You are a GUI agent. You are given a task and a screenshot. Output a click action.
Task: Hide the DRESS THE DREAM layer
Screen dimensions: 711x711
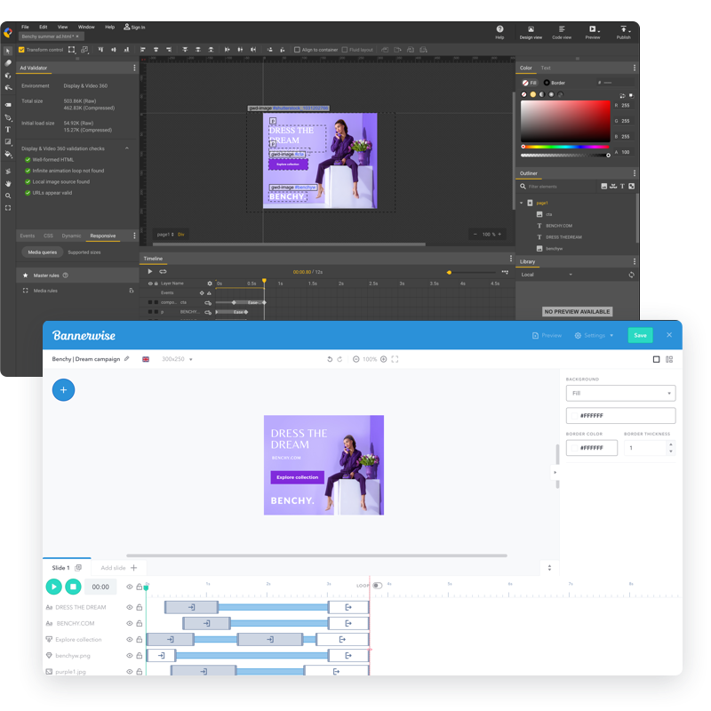[x=129, y=607]
